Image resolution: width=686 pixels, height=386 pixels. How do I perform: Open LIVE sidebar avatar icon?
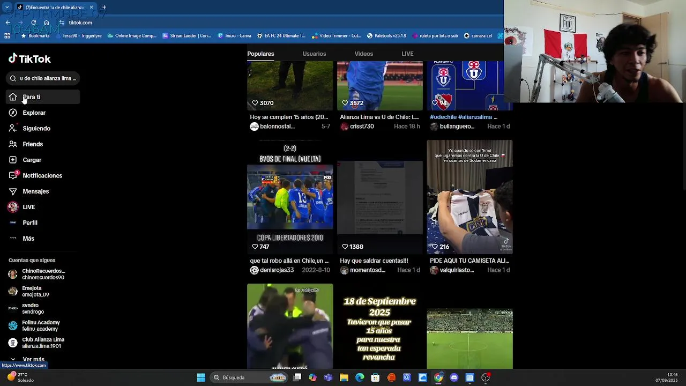tap(13, 207)
